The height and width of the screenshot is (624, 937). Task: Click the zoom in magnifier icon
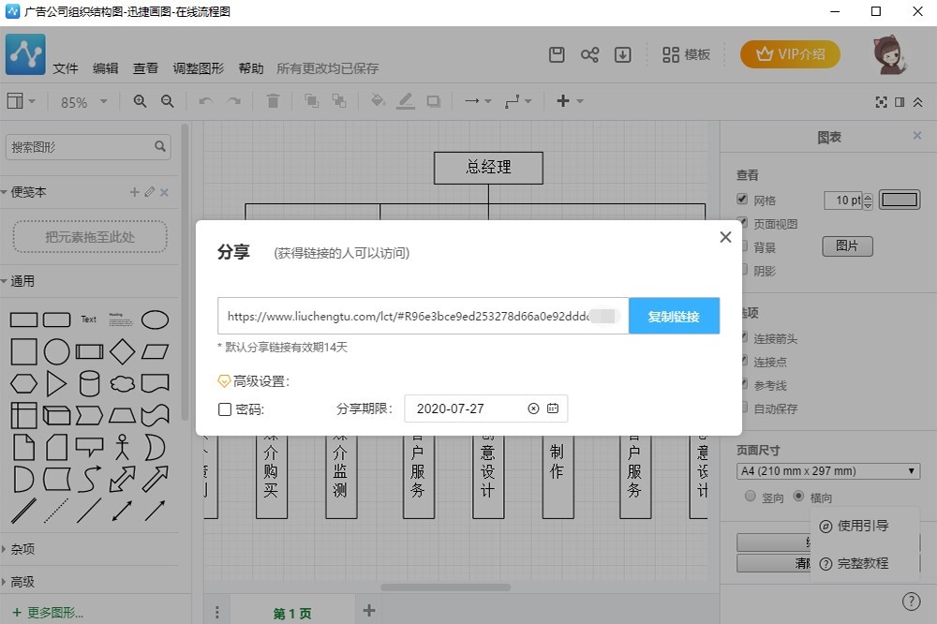140,101
